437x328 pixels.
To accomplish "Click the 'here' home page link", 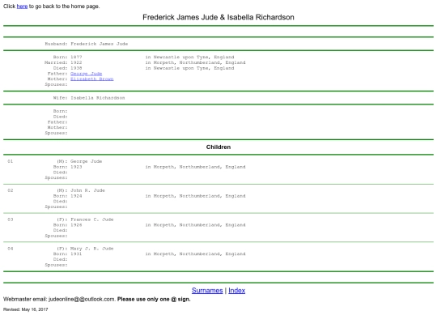I will coord(22,6).
